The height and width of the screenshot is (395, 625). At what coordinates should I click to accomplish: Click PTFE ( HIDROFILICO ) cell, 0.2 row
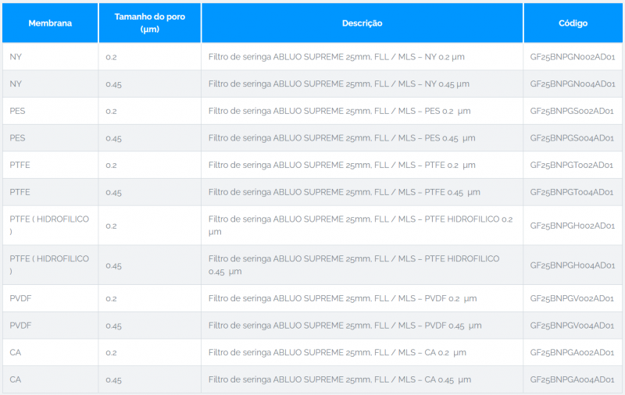49,226
